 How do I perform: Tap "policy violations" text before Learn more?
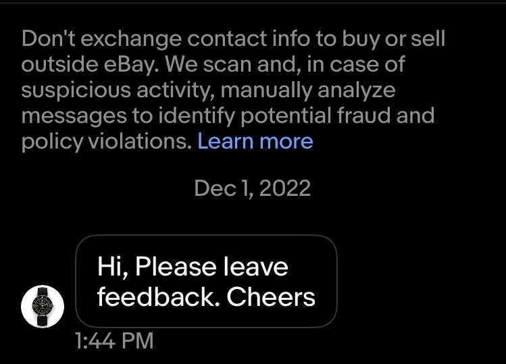(107, 141)
